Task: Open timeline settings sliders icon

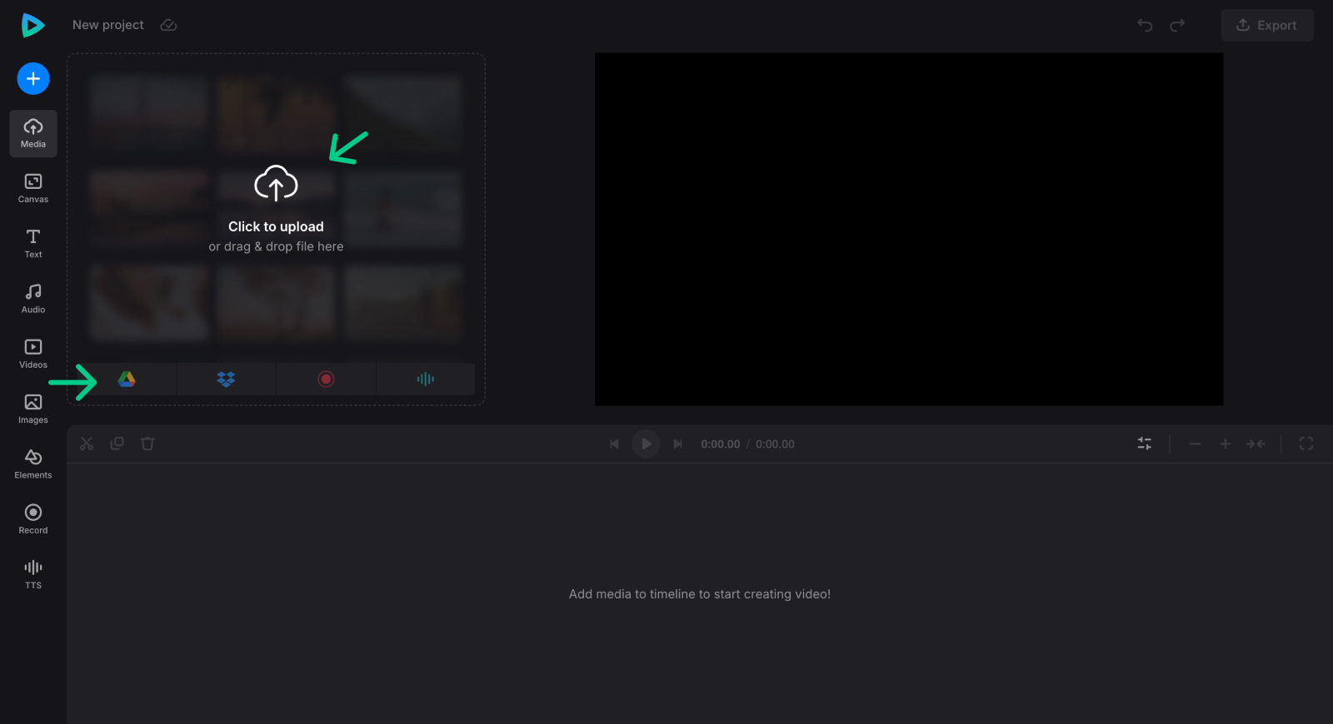Action: coord(1145,444)
